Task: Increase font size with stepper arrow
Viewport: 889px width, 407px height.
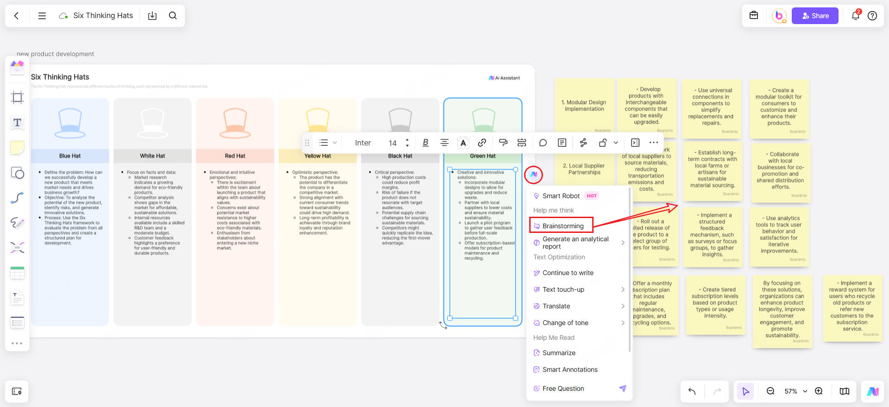Action: [407, 140]
